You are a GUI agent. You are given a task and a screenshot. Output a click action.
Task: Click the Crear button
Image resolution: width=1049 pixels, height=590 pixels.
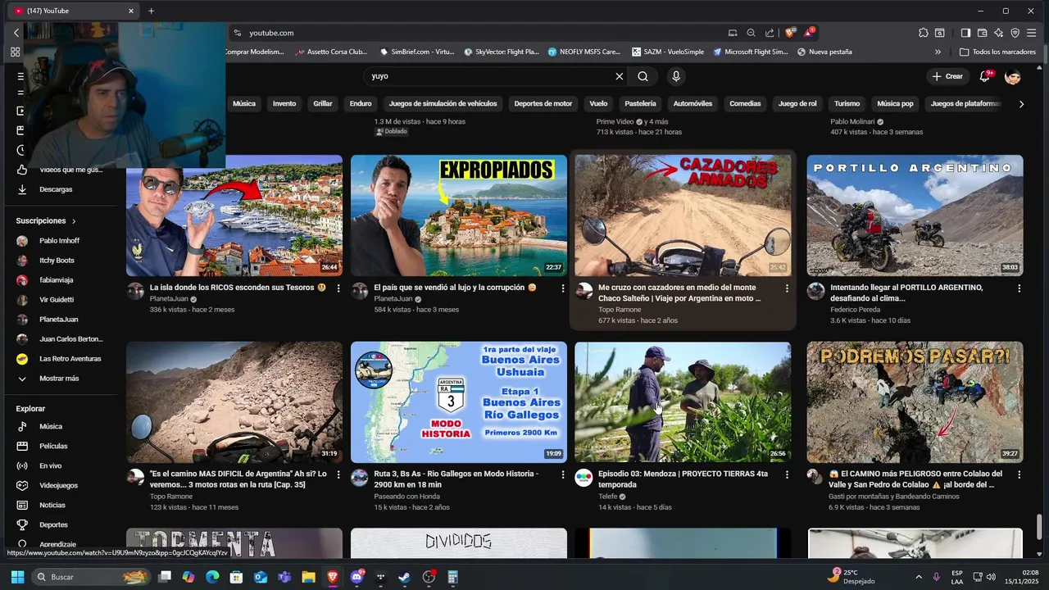947,76
